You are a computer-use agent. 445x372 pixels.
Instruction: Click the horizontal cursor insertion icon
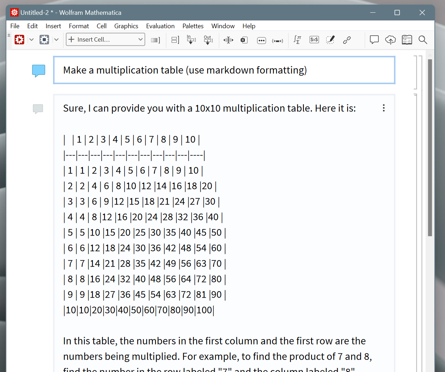pos(228,40)
